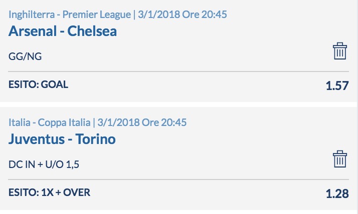Screen dimensions: 358x214
Task: Click the Chelsea team name
Action: [x=92, y=31]
